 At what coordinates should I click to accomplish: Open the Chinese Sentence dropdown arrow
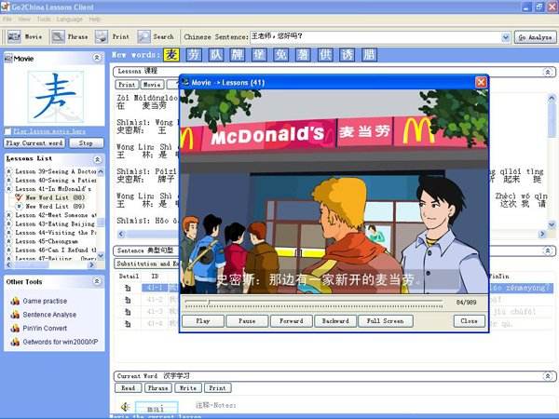coord(506,37)
